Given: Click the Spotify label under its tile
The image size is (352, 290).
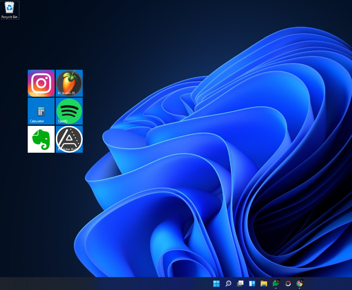Looking at the screenshot, I should 63,121.
